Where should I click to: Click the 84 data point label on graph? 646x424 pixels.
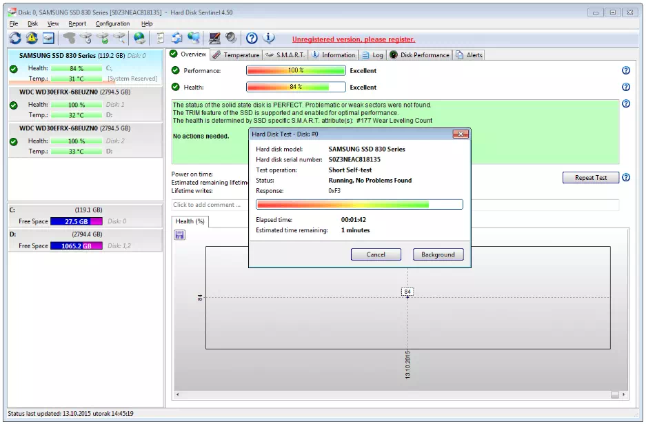(407, 292)
